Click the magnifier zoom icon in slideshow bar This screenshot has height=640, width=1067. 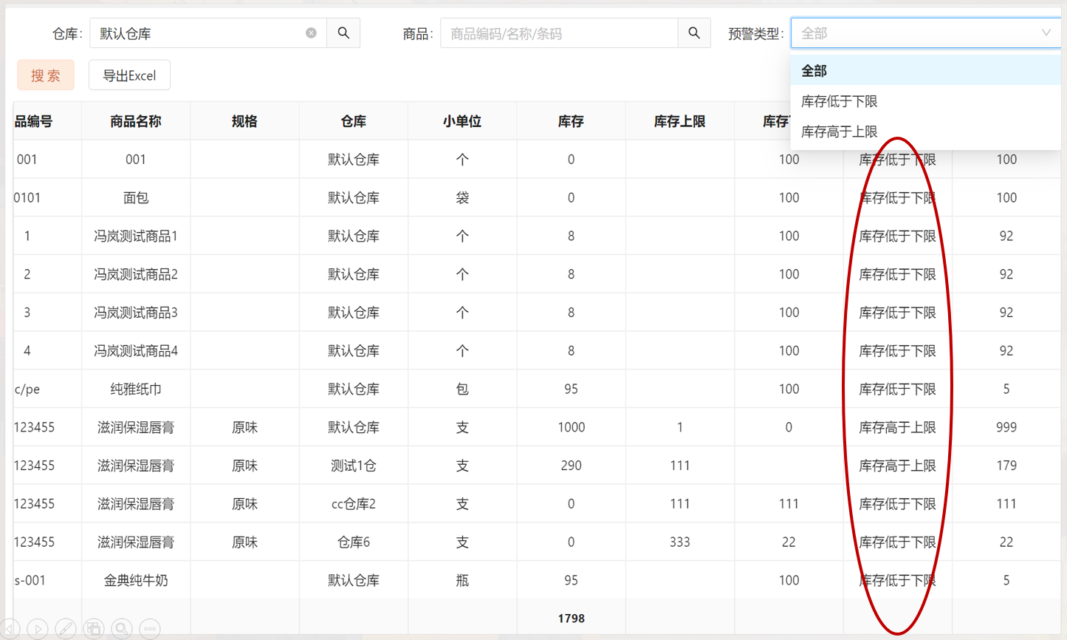click(x=122, y=629)
